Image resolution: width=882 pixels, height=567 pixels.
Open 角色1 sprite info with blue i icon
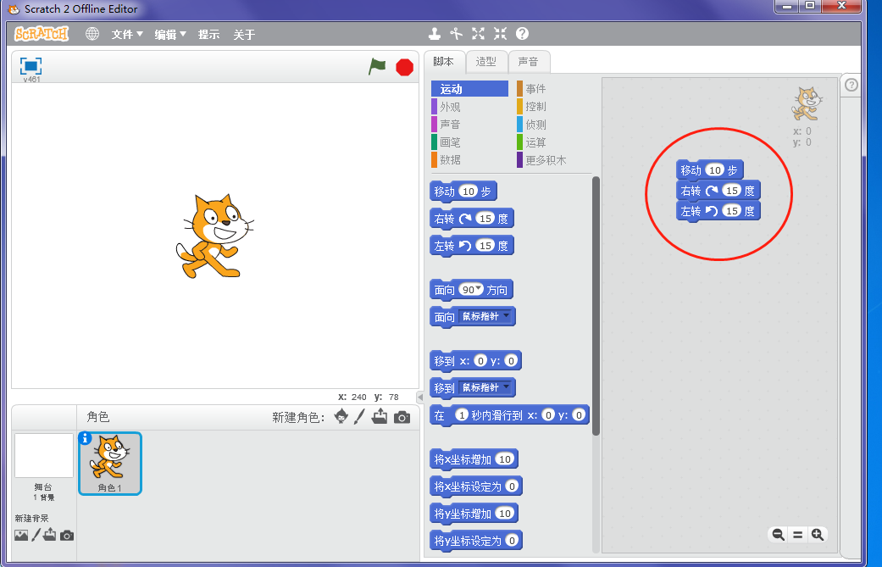(x=85, y=438)
